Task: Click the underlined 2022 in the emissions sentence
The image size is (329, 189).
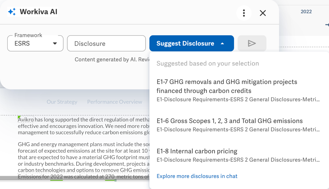Action: pyautogui.click(x=56, y=177)
